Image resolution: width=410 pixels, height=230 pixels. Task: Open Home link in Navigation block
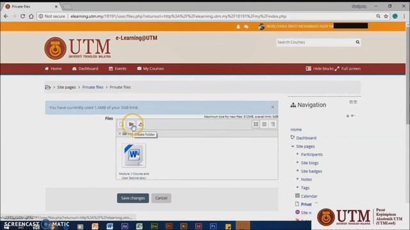(x=296, y=129)
